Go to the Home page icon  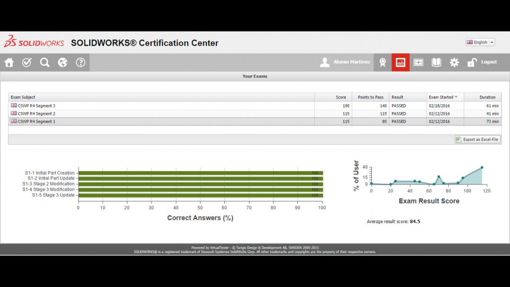click(9, 62)
